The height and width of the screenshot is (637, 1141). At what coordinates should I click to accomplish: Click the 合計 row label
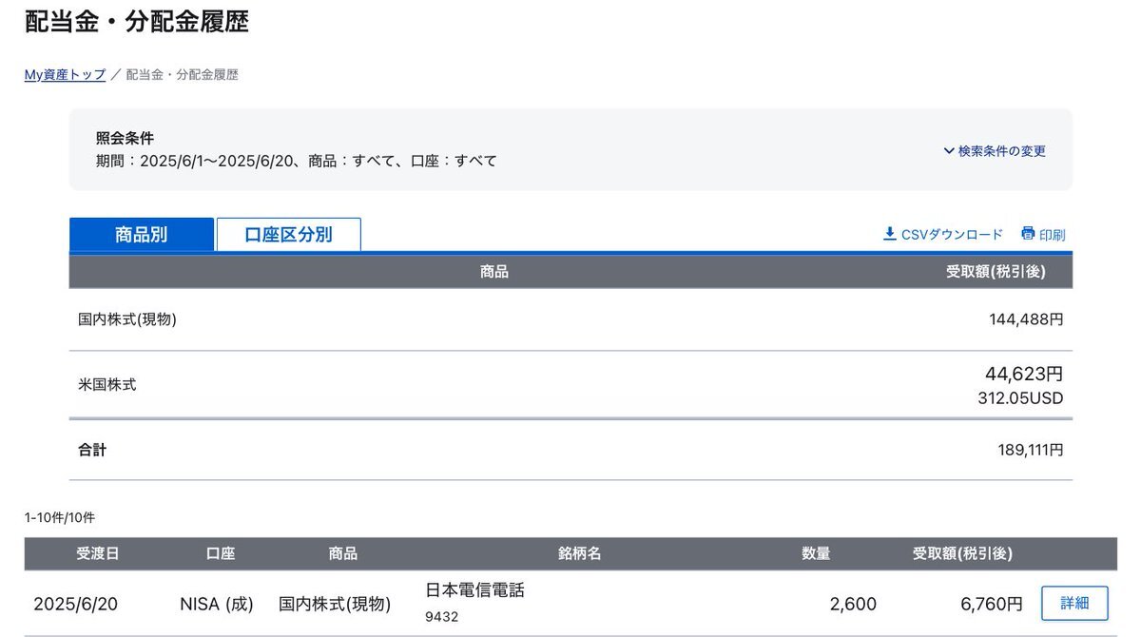pos(92,450)
